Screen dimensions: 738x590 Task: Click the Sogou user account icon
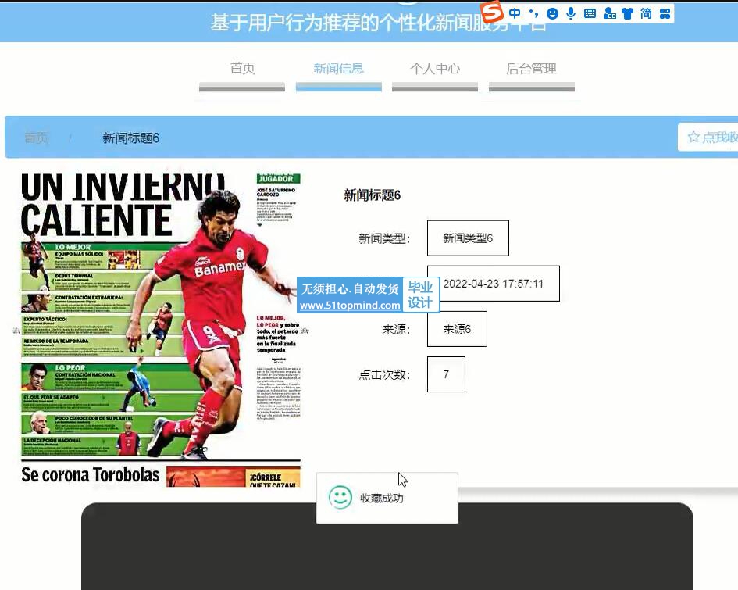(x=609, y=13)
